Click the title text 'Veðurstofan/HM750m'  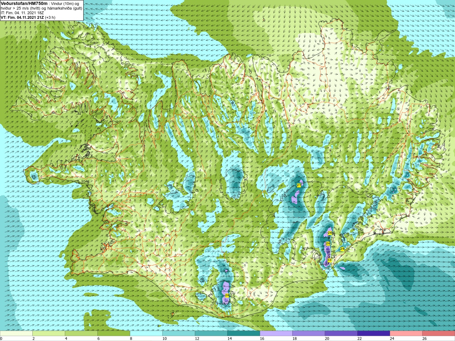point(24,3)
